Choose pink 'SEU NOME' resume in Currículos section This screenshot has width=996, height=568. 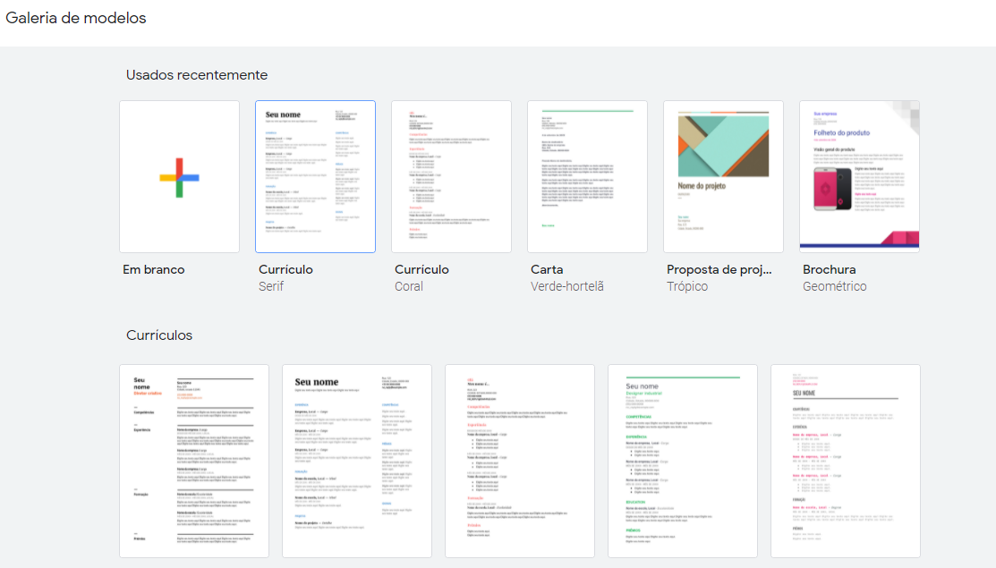pos(846,462)
